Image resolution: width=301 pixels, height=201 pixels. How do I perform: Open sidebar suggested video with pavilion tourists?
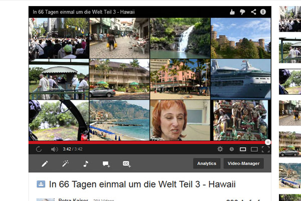point(290,50)
